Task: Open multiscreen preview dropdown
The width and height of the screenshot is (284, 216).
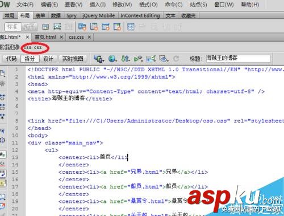Action: pos(99,59)
